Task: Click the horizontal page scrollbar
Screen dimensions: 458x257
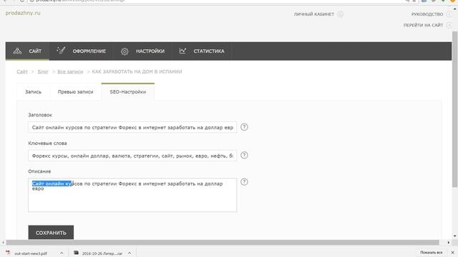Action: 223,243
